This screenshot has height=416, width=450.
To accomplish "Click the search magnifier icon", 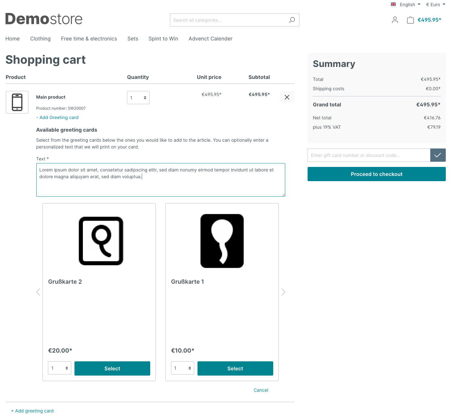I will (x=292, y=20).
